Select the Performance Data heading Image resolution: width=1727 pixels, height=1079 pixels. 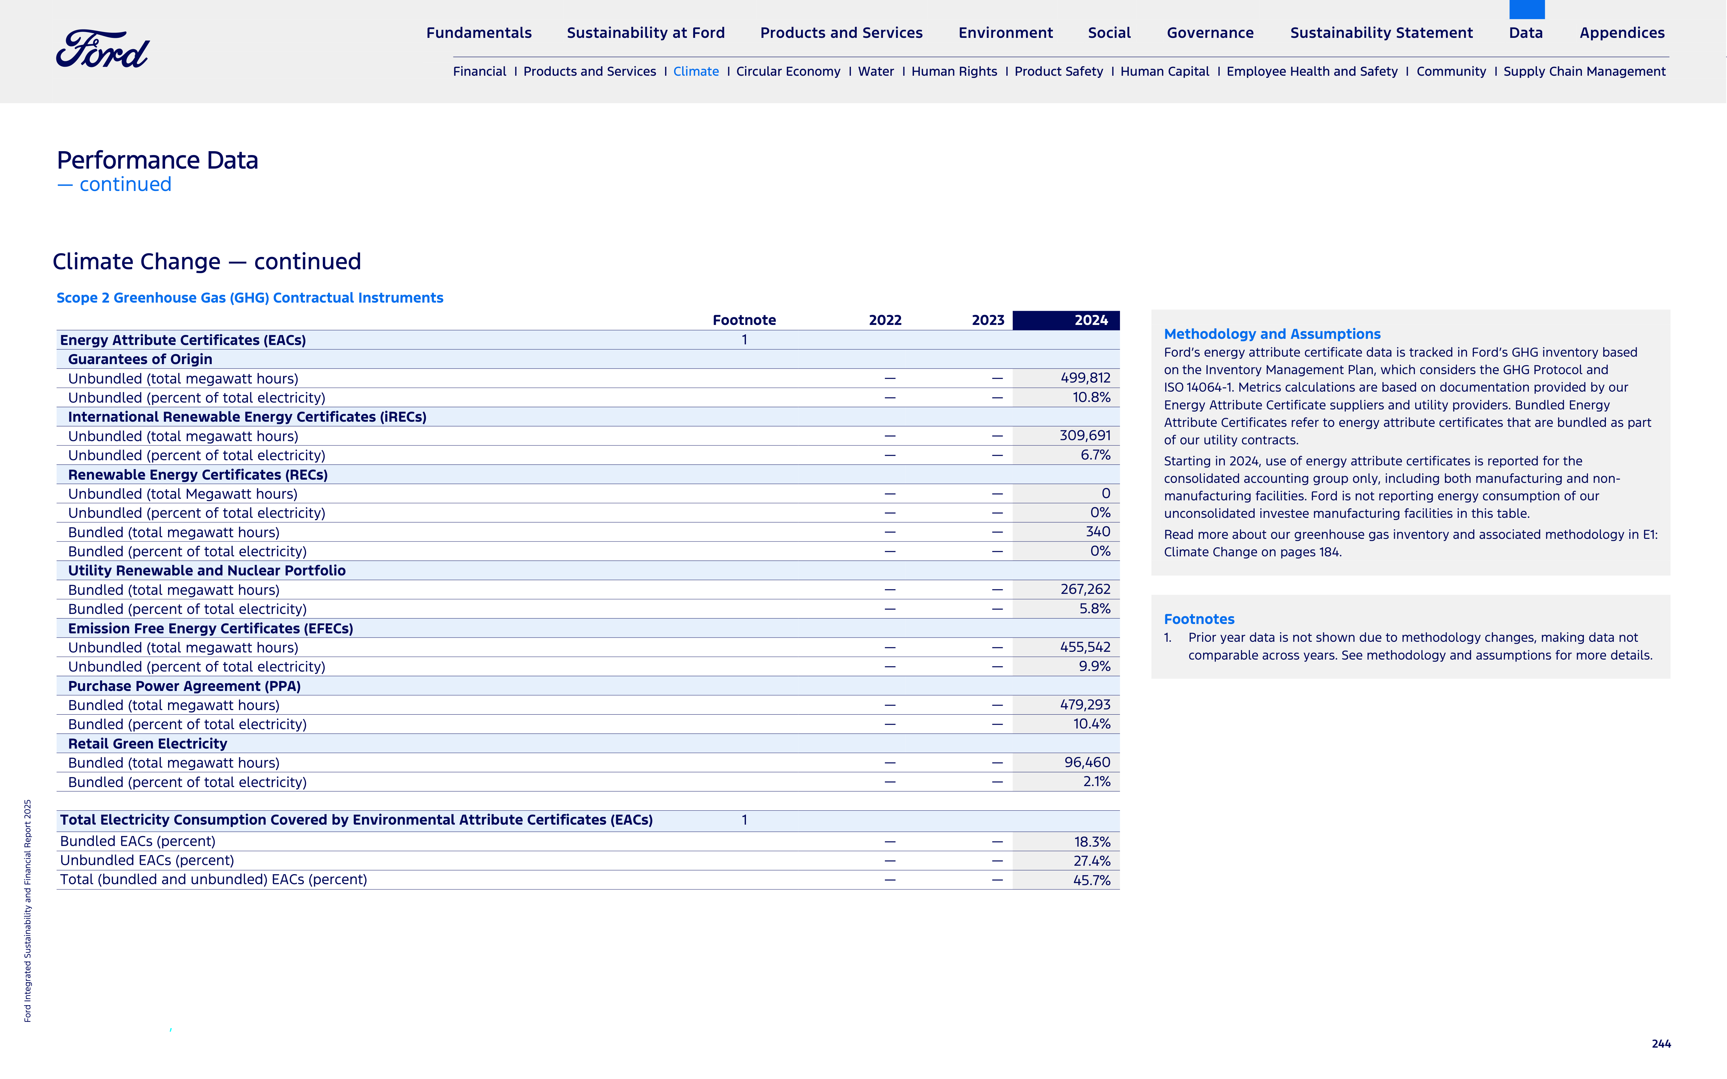pos(157,160)
